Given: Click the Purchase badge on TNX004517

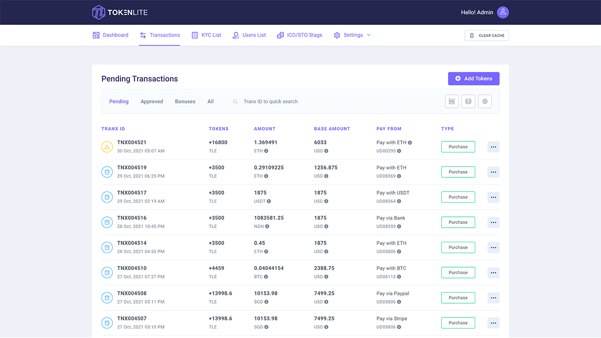Looking at the screenshot, I should (x=458, y=197).
